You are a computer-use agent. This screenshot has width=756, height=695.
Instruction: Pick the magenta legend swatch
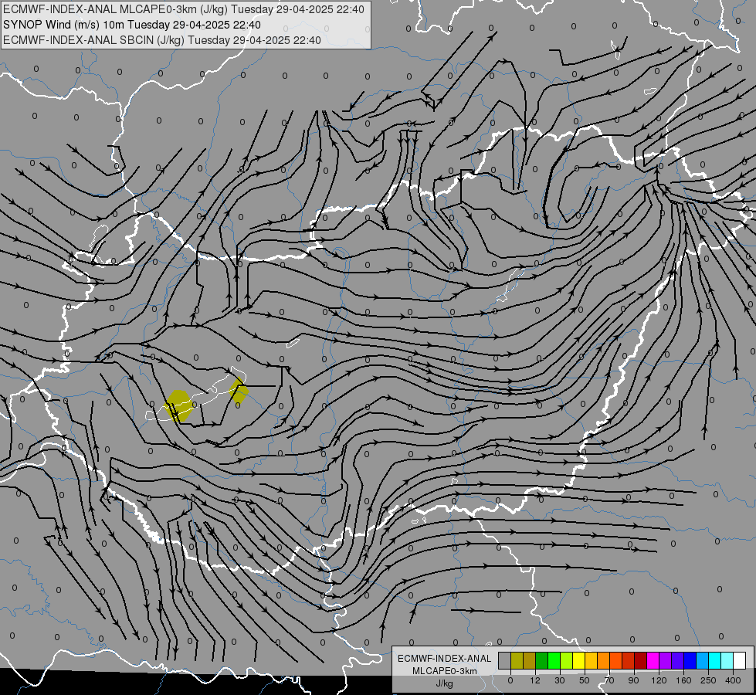(653, 660)
